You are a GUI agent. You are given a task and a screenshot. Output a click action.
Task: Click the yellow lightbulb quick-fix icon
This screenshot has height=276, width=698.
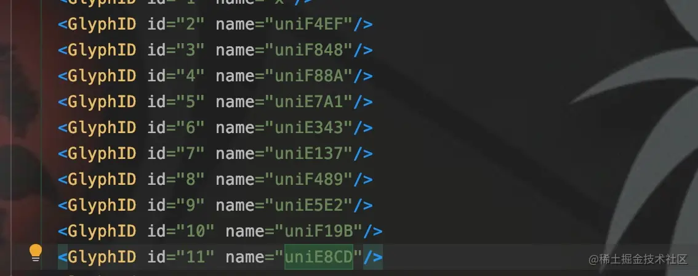(35, 253)
